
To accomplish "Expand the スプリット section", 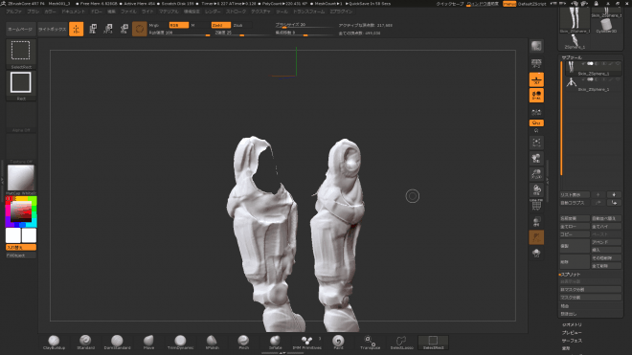I will pyautogui.click(x=571, y=274).
